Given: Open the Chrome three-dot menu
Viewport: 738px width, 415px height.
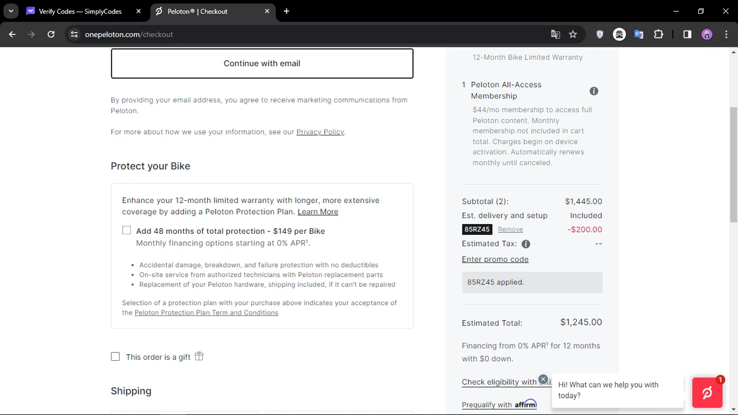Looking at the screenshot, I should tap(726, 34).
